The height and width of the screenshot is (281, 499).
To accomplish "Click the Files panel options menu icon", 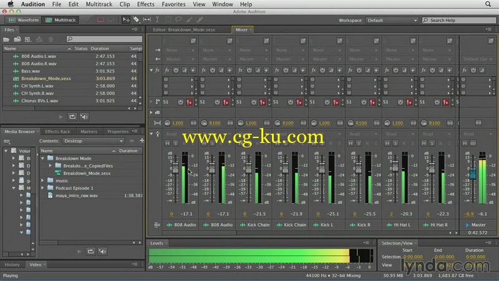I will click(135, 29).
